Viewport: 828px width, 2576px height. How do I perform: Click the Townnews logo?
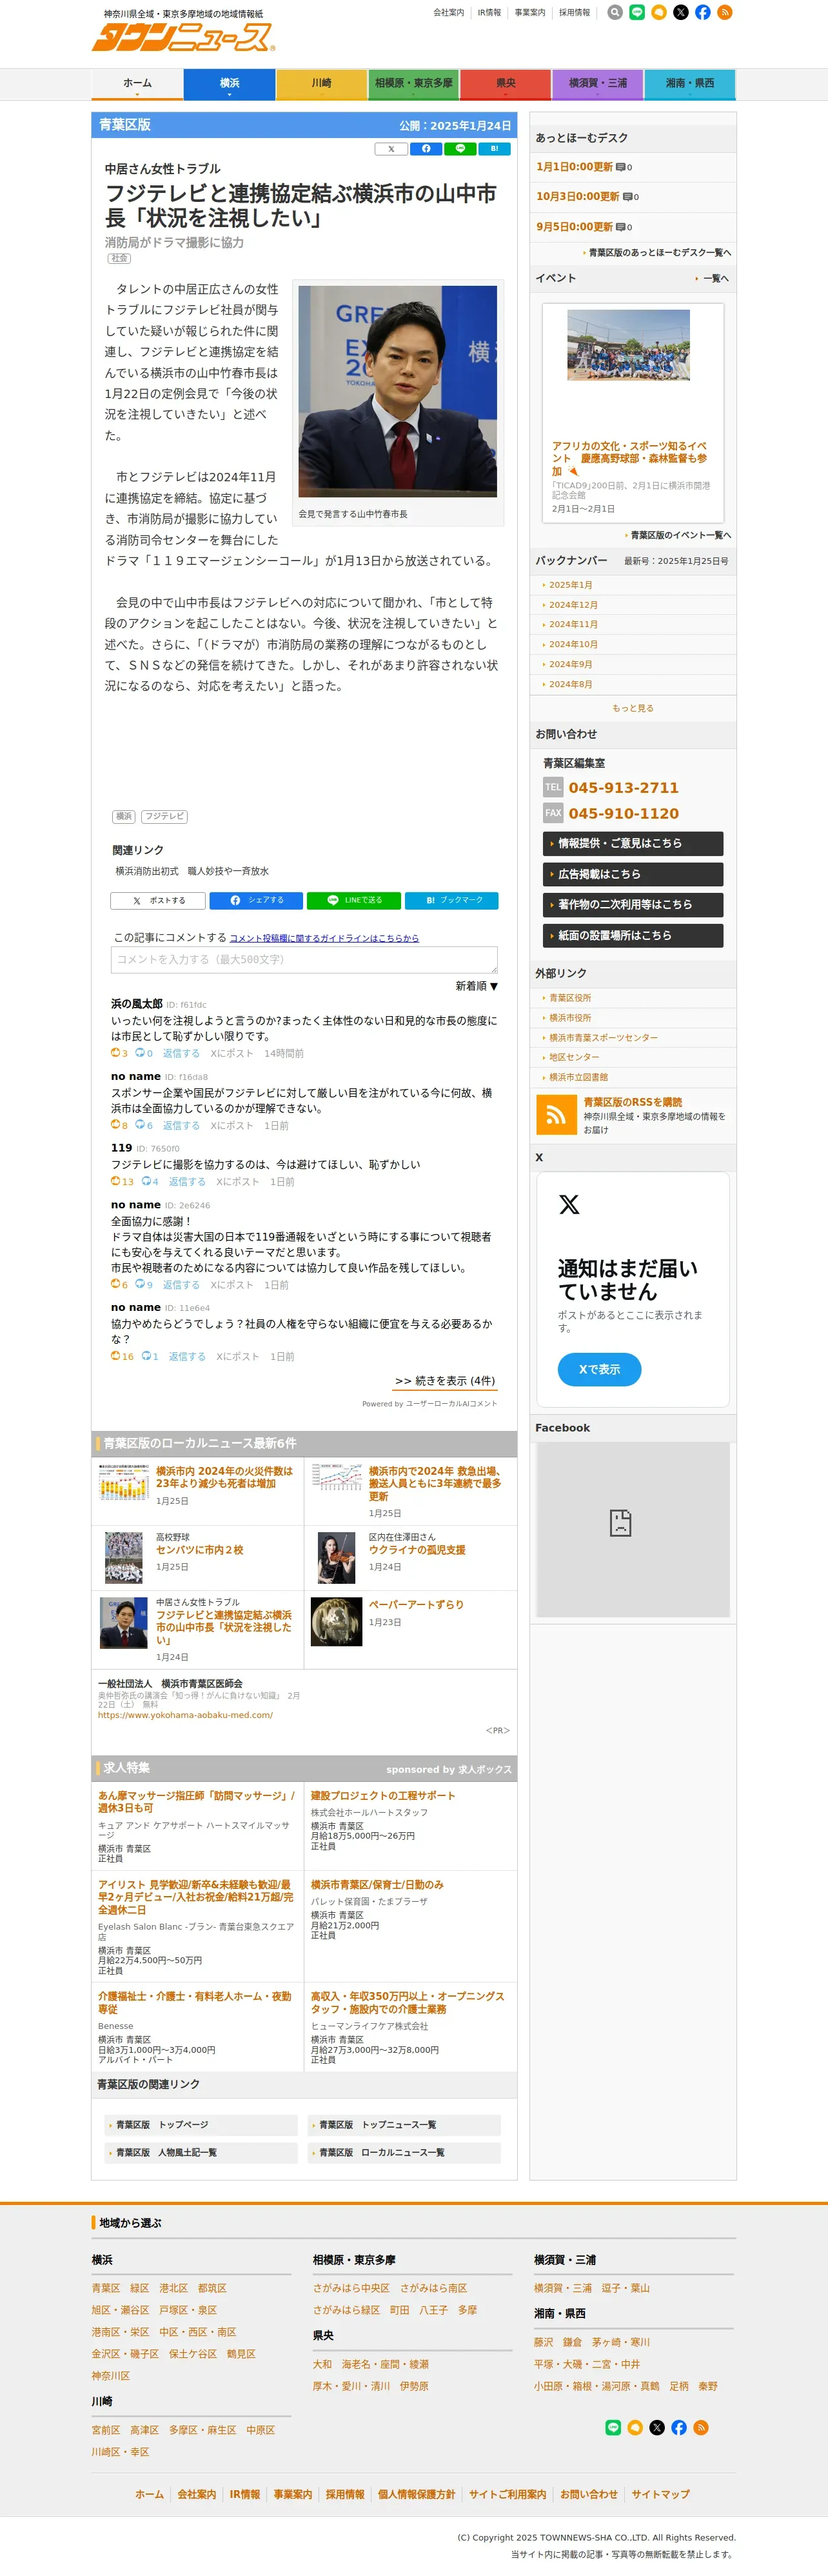point(182,38)
